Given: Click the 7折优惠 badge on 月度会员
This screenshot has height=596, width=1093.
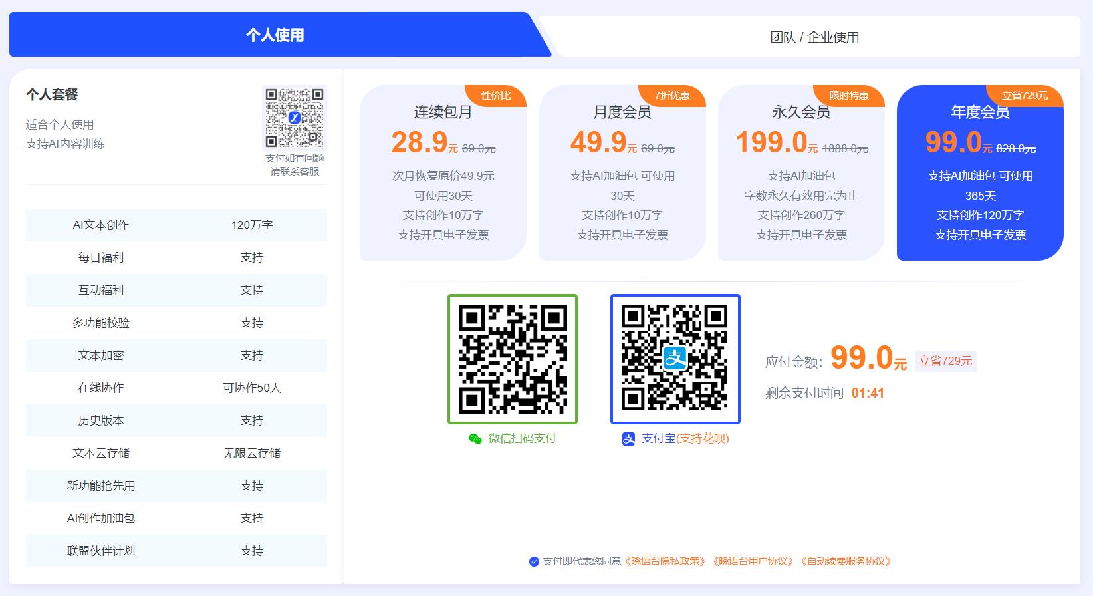Looking at the screenshot, I should (672, 96).
